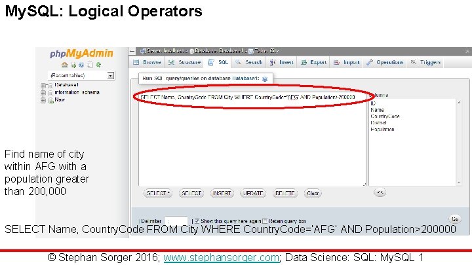This screenshot has height=265, width=472.
Task: Click the phpMyAdmin Home icon
Action: pyautogui.click(x=64, y=65)
